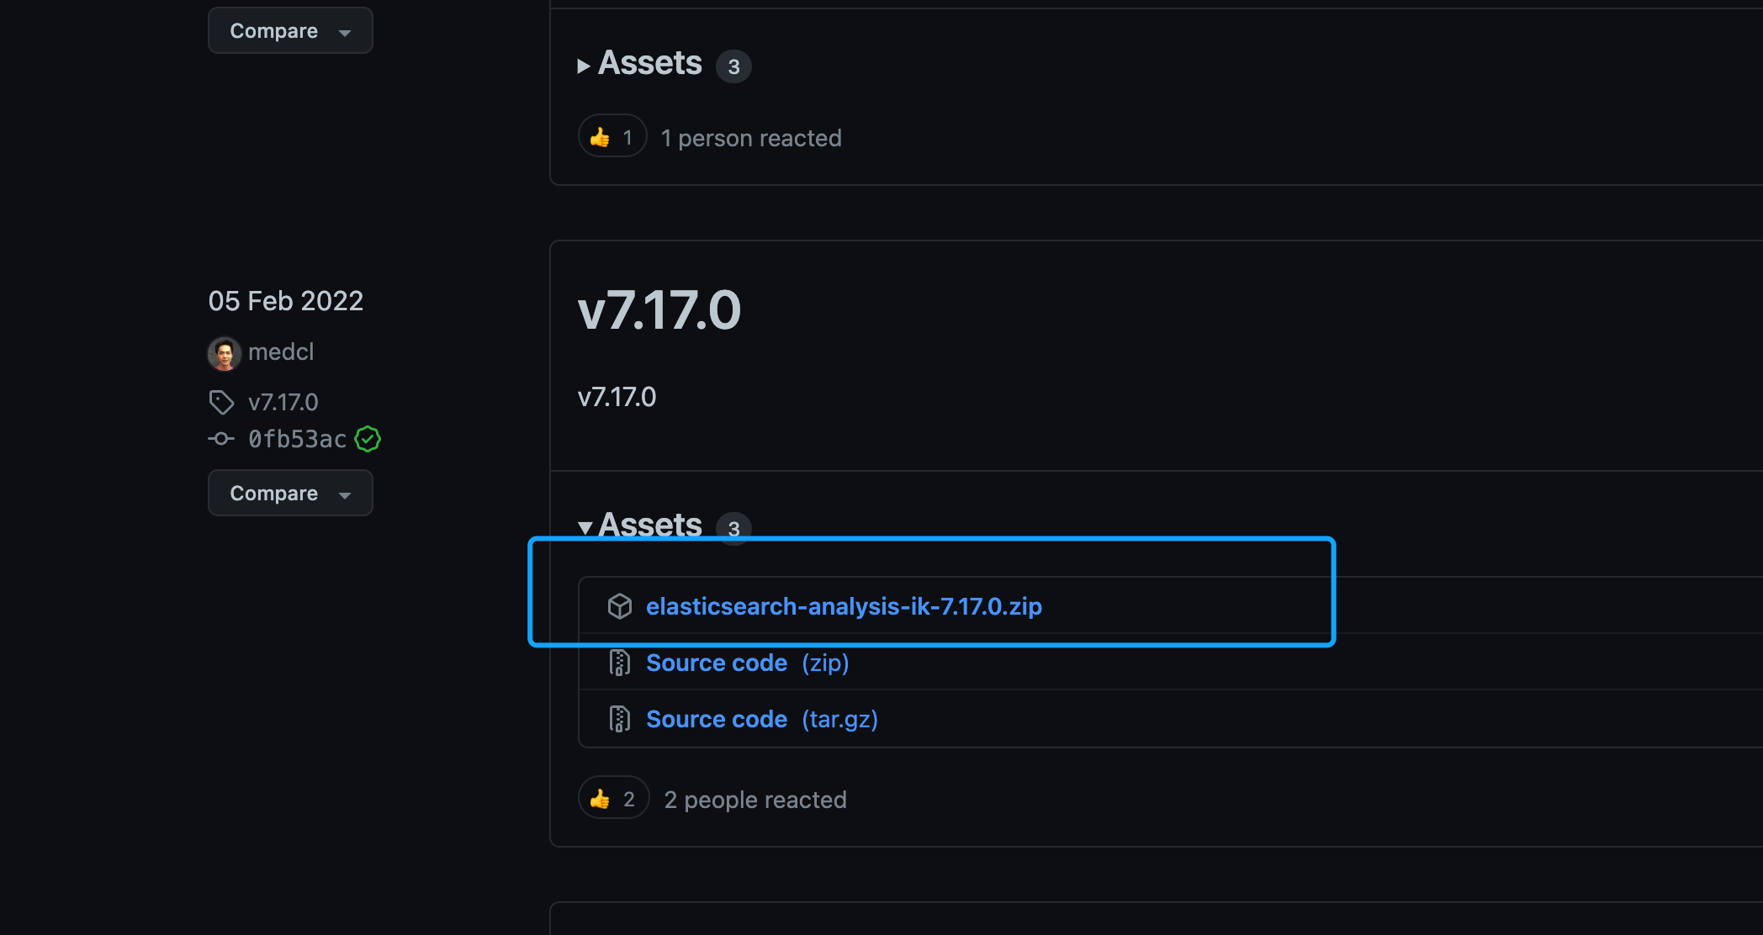
Task: Download elasticsearch-analysis-ik-7.17.0.zip
Action: 844,606
